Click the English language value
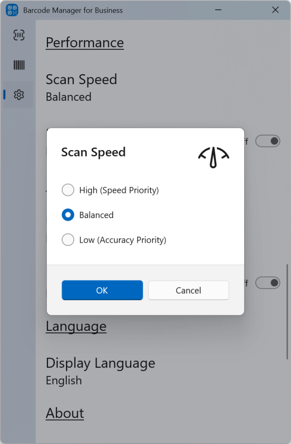 [x=64, y=380]
